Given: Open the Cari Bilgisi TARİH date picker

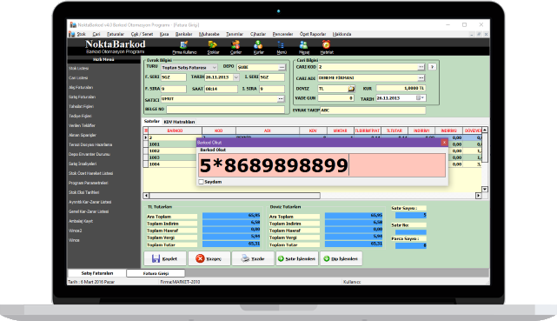Looking at the screenshot, I should pyautogui.click(x=421, y=97).
